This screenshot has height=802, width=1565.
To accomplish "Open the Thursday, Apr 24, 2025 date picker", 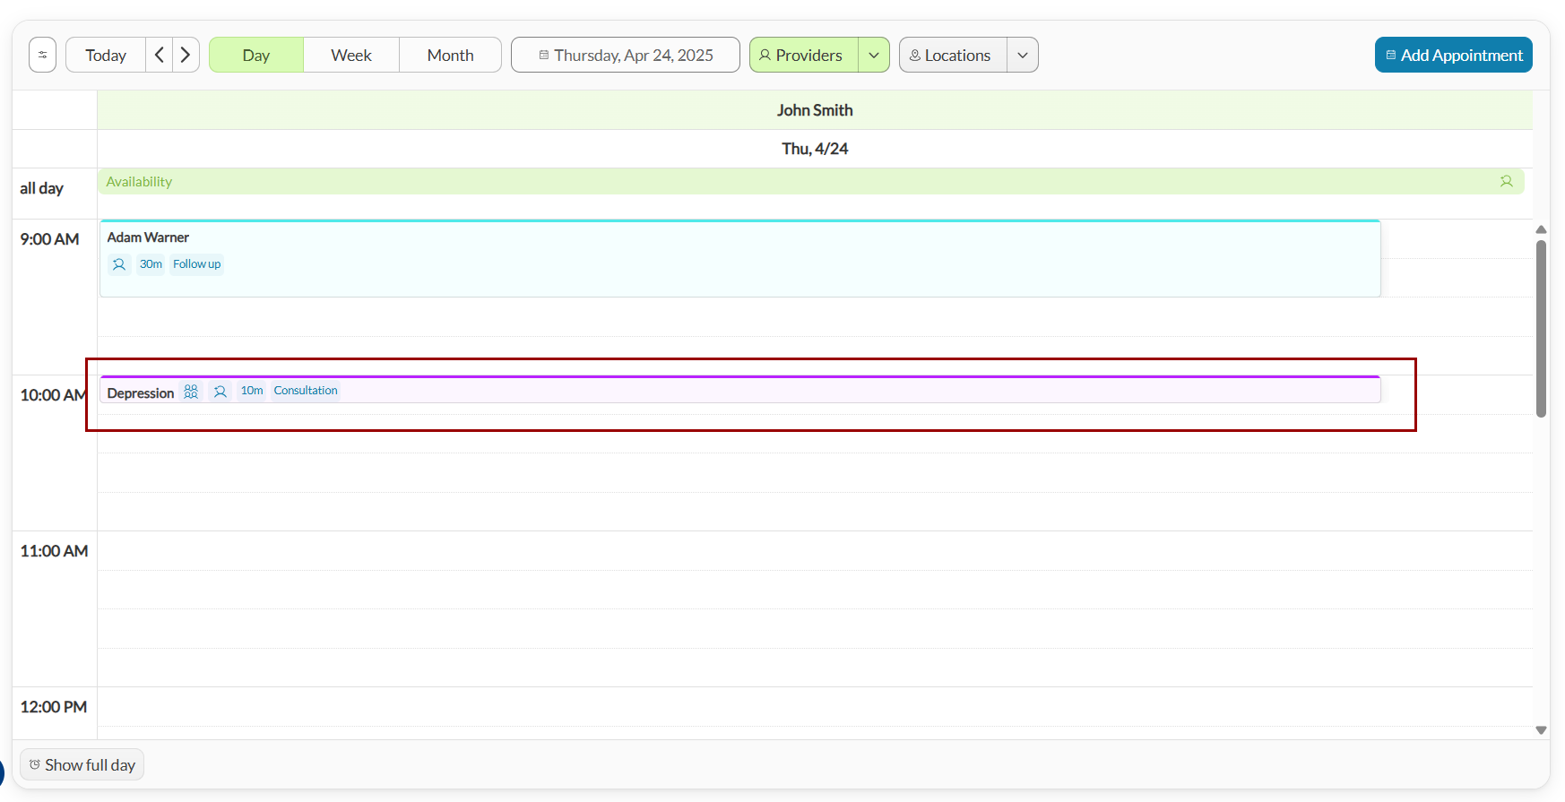I will (626, 55).
